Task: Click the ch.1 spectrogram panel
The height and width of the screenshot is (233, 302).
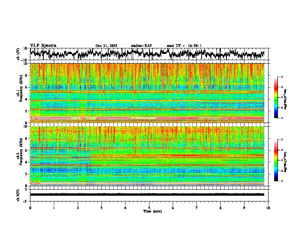Action: [147, 93]
